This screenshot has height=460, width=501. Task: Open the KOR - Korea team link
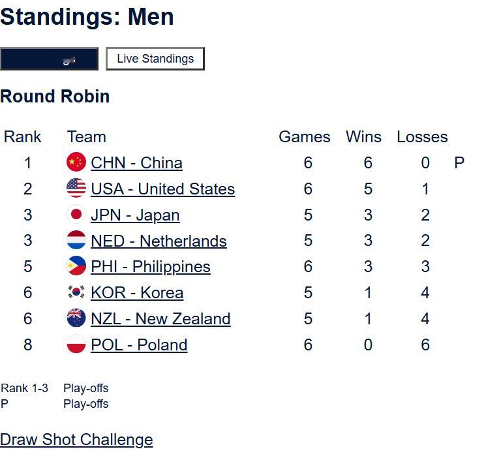[137, 292]
